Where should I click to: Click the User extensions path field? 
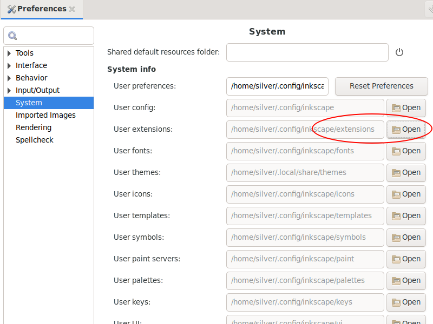[x=305, y=129]
